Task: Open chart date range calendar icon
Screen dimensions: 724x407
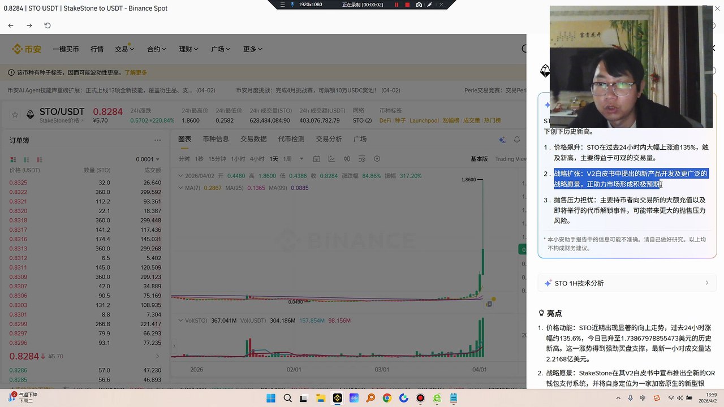Action: [317, 159]
